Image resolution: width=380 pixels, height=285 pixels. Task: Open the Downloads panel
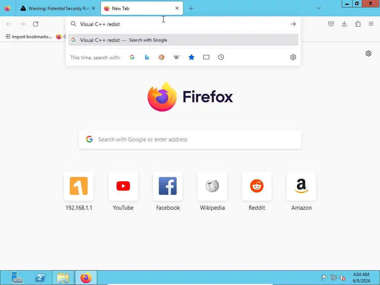click(344, 24)
